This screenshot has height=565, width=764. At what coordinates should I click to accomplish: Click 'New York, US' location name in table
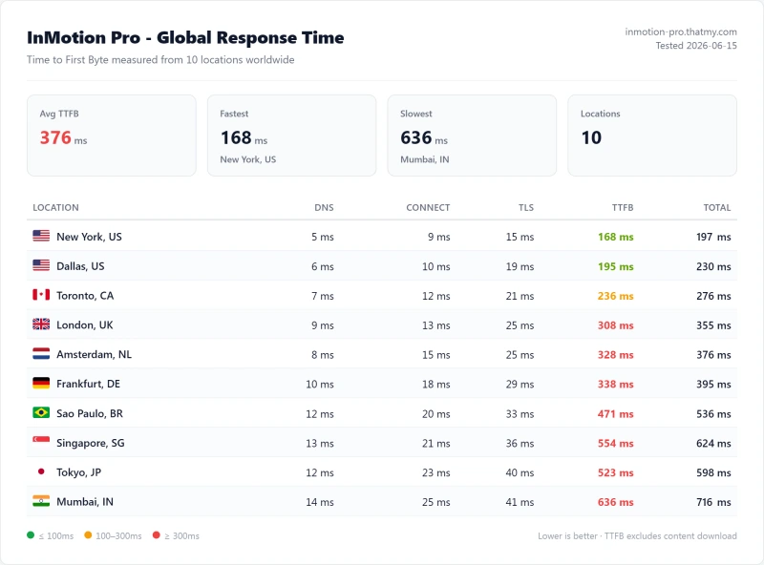pos(89,237)
